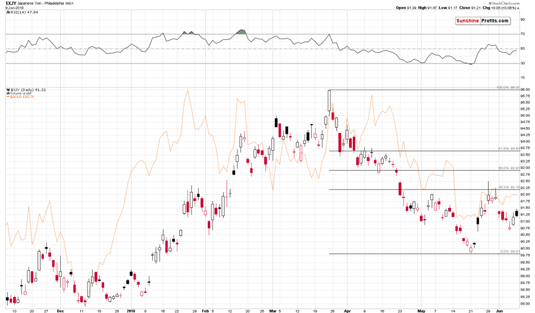
Task: Click the red Sunshine logo badge
Action: (467, 21)
